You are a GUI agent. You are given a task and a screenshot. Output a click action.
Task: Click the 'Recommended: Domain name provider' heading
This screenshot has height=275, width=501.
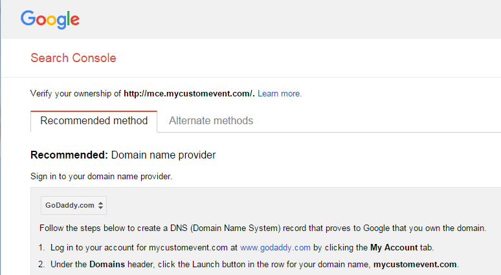[x=123, y=155]
